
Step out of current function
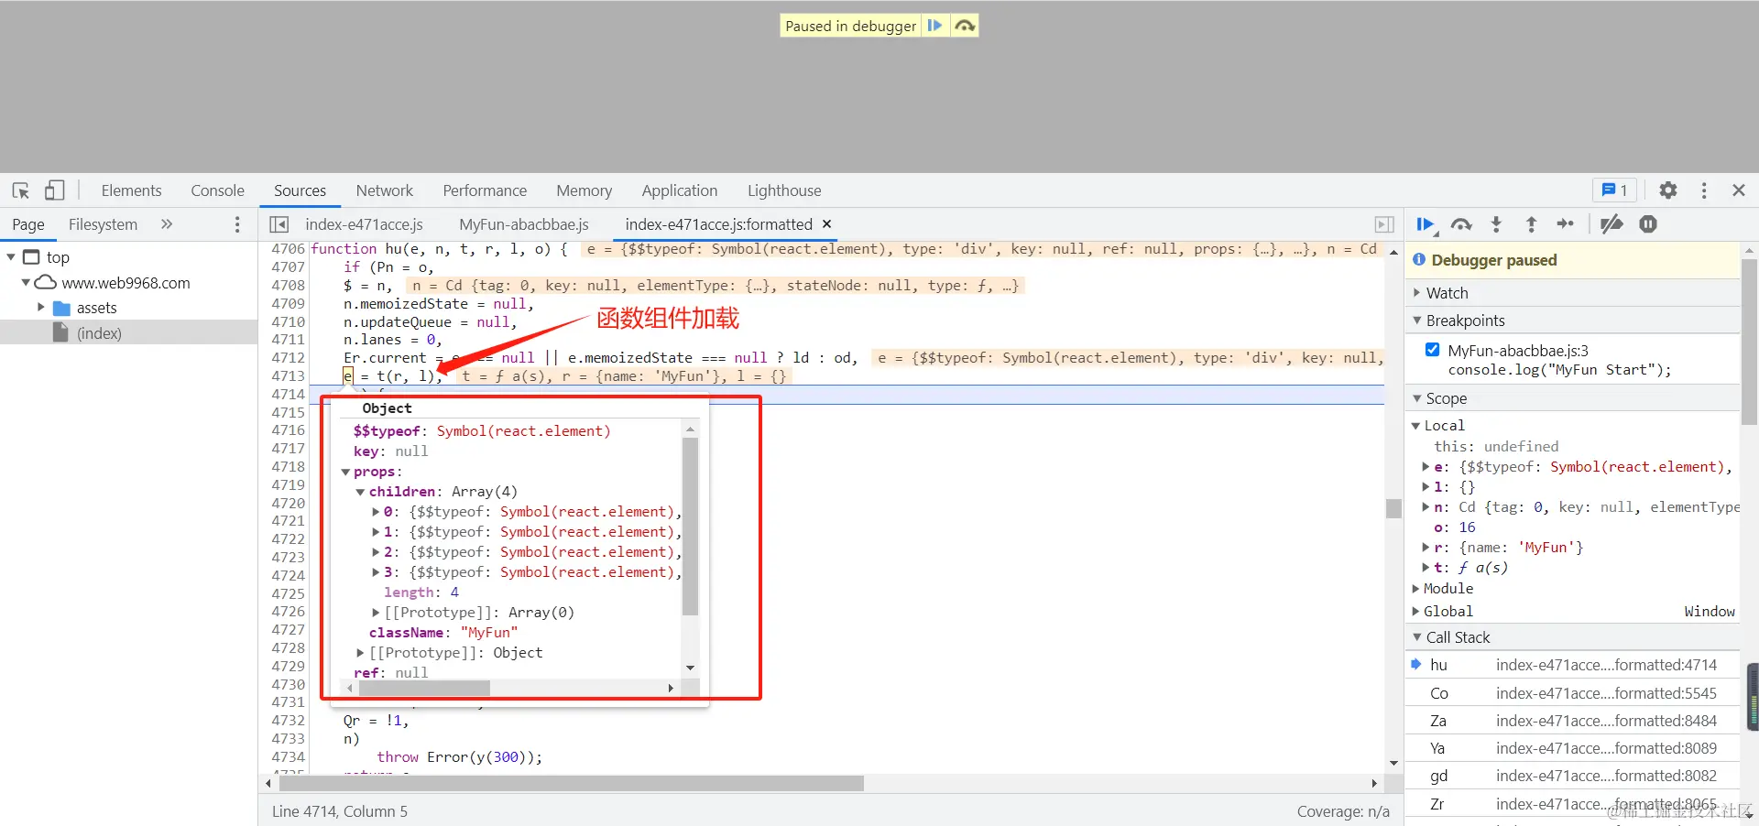[1531, 224]
